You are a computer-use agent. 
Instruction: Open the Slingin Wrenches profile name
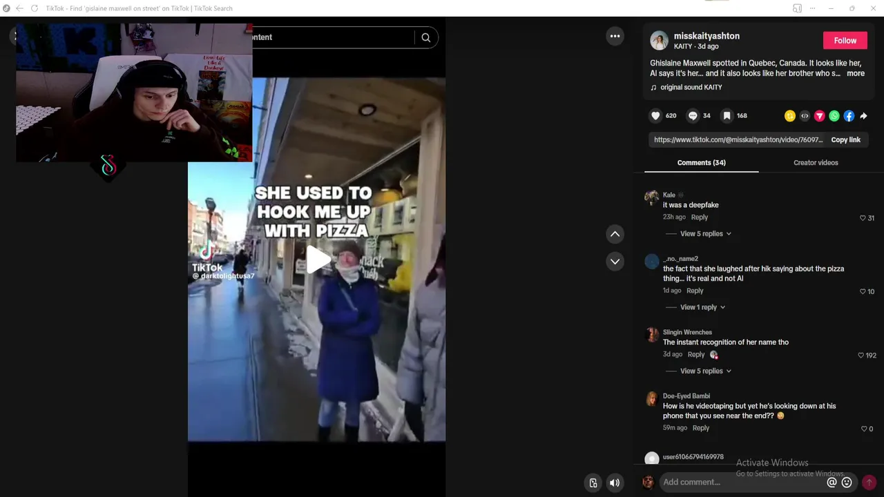(x=687, y=332)
